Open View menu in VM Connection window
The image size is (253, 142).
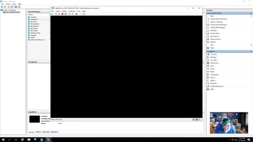pos(79,11)
